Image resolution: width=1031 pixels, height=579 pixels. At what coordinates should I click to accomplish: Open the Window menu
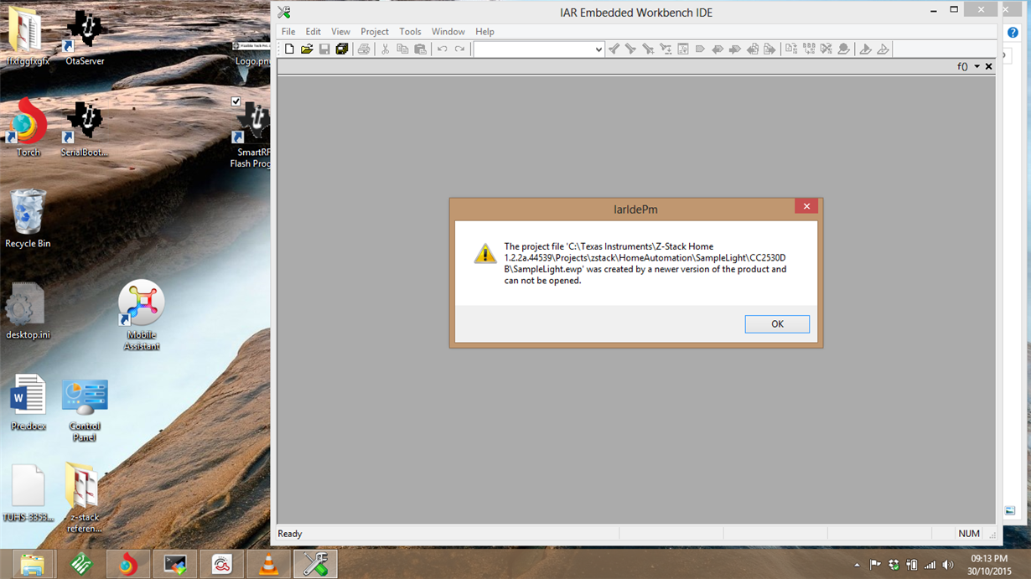pos(448,32)
